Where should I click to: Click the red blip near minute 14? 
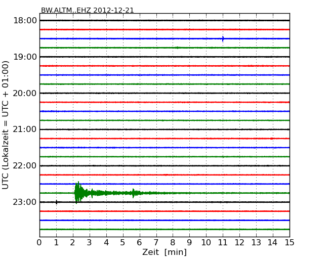(x=272, y=139)
